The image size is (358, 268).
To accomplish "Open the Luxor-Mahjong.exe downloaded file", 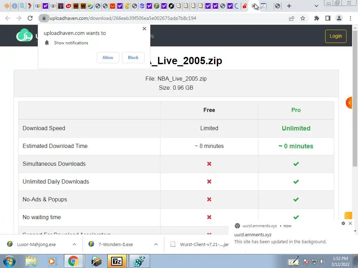I will coord(36,244).
